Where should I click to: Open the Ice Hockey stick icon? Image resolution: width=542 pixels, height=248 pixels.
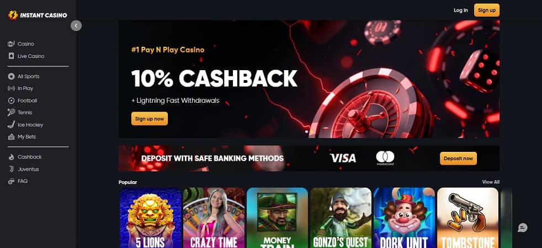11,125
